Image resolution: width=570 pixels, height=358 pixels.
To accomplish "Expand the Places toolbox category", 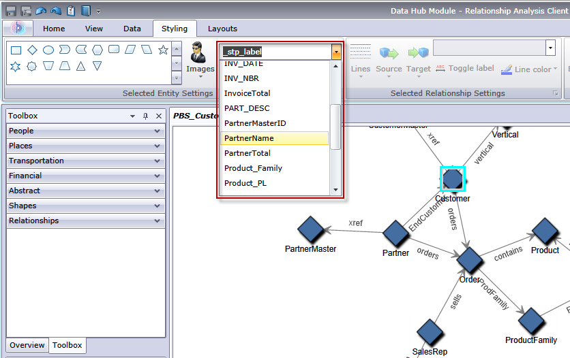I will coord(86,146).
